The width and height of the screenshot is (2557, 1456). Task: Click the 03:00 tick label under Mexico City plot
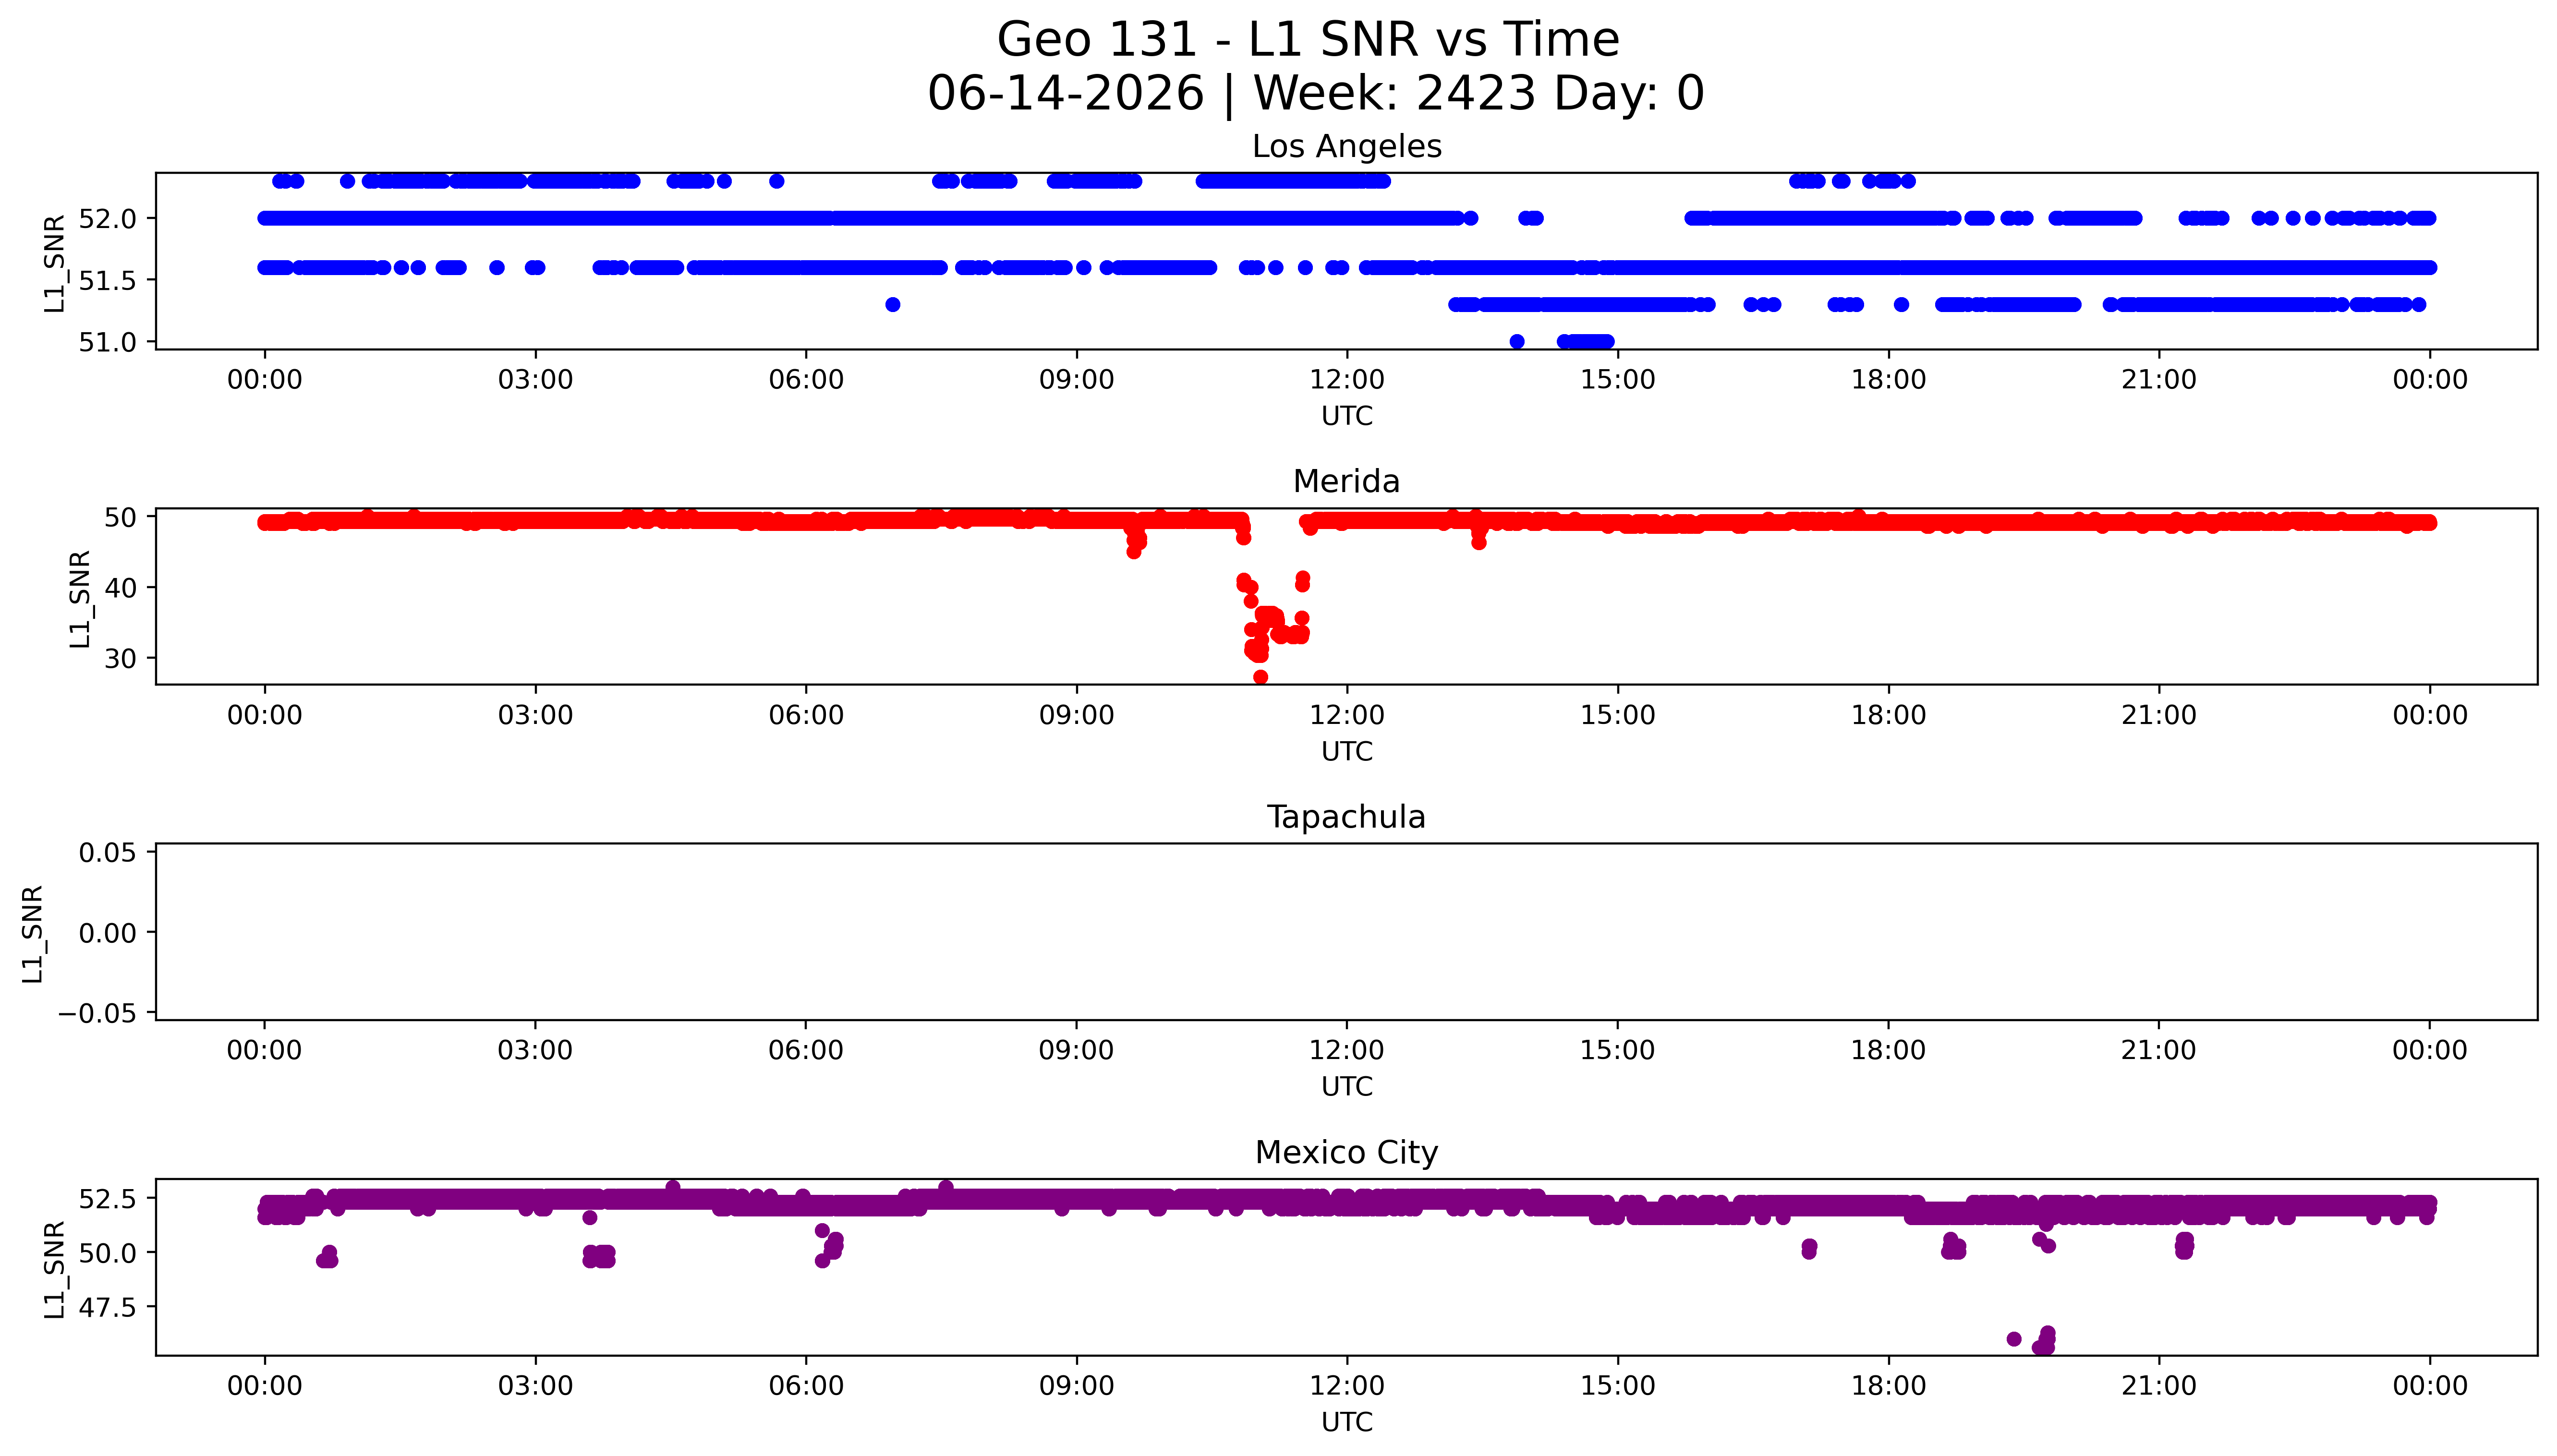coord(535,1386)
